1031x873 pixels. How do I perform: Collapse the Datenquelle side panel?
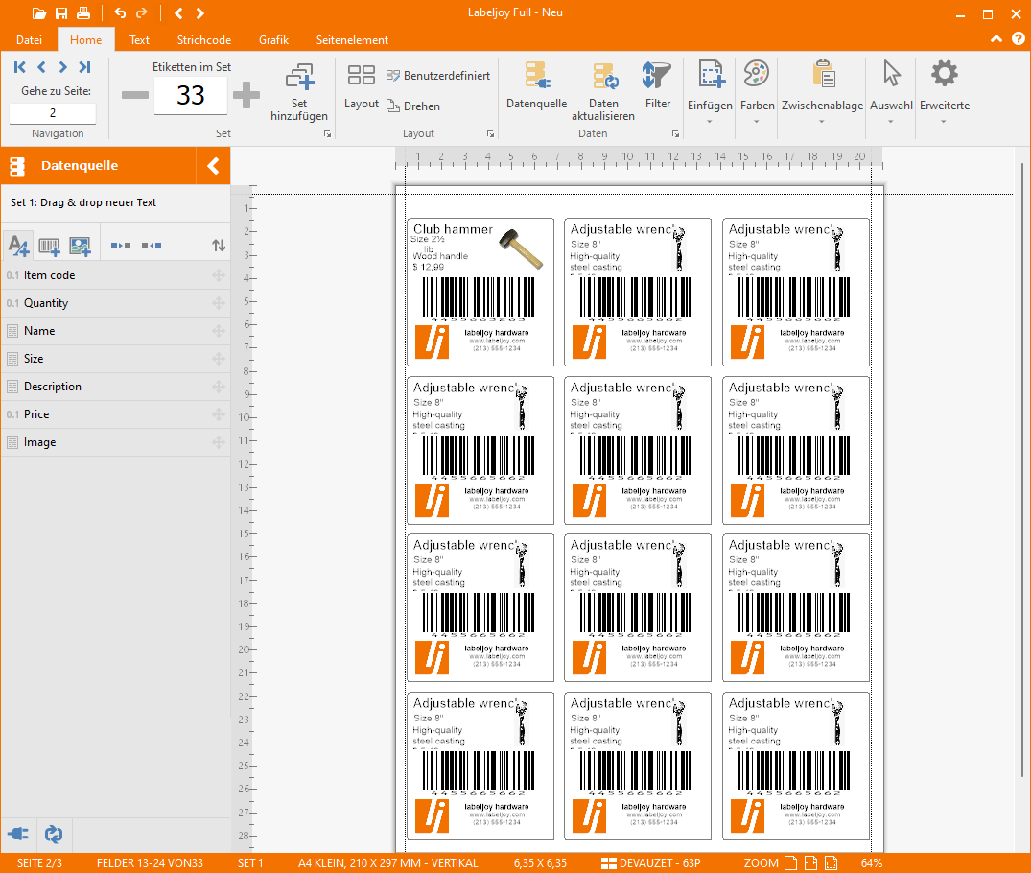click(213, 166)
